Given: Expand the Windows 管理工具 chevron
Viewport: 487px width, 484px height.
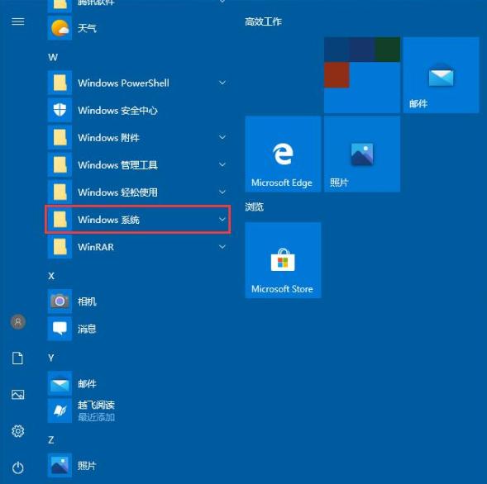Looking at the screenshot, I should tap(222, 164).
